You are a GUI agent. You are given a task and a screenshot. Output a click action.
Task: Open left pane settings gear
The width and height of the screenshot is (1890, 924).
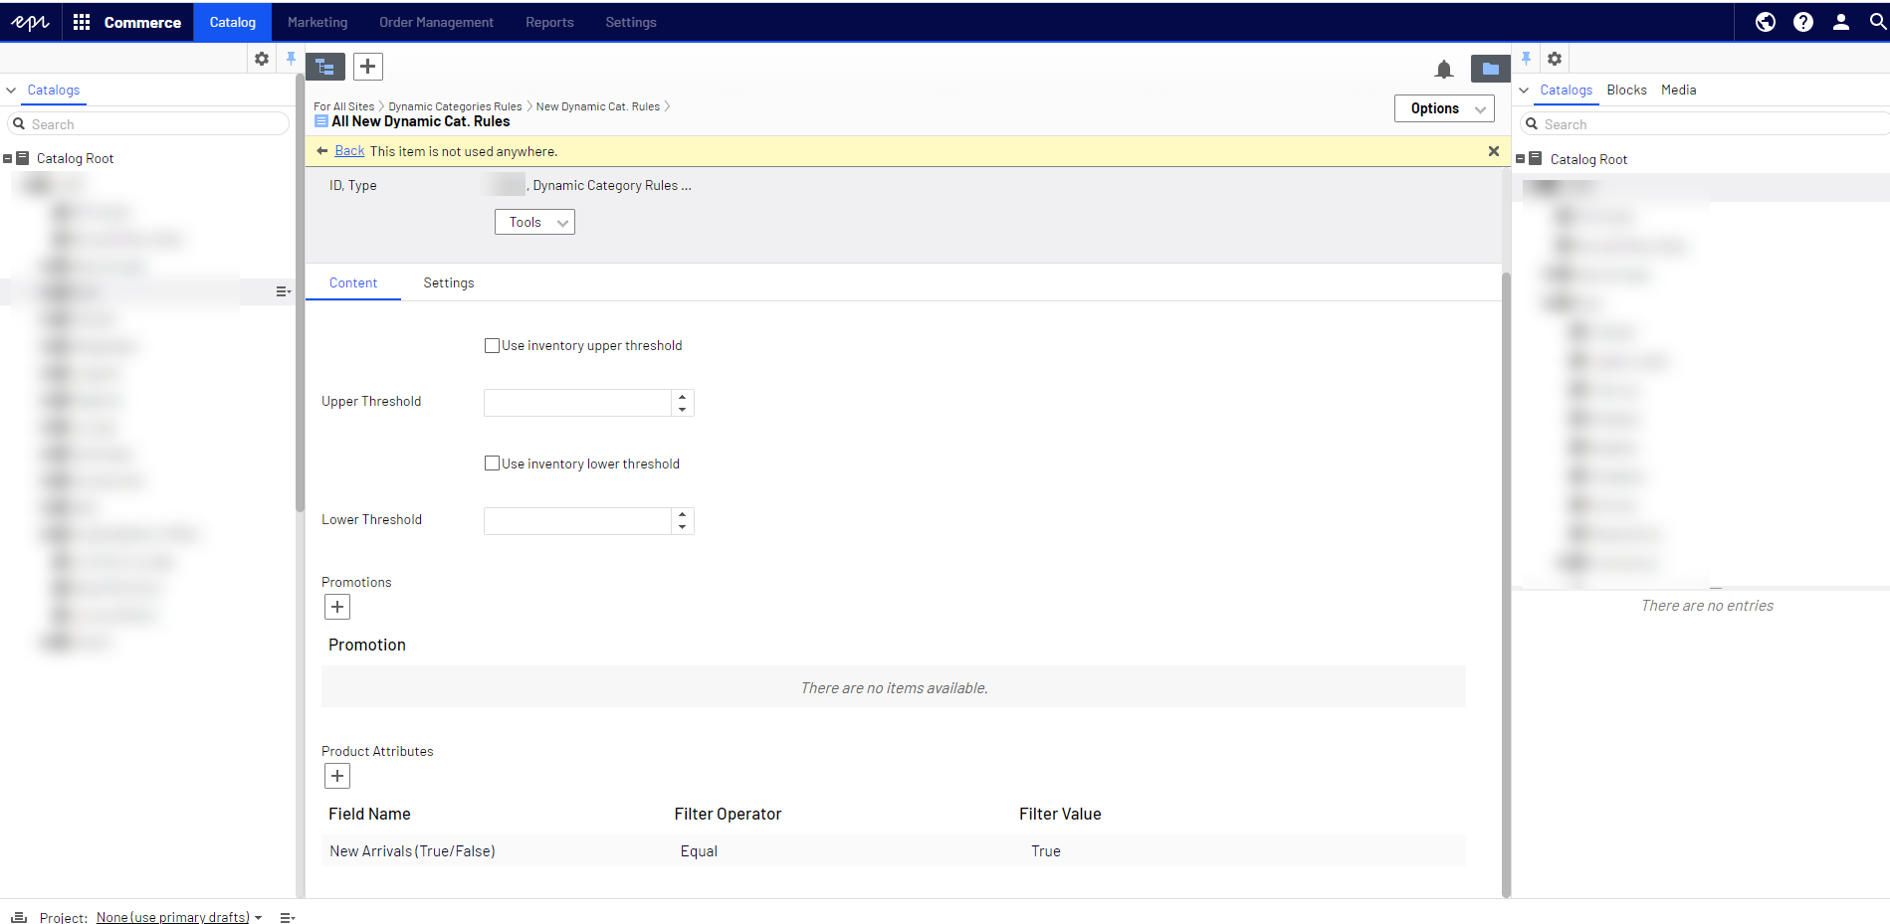[262, 59]
